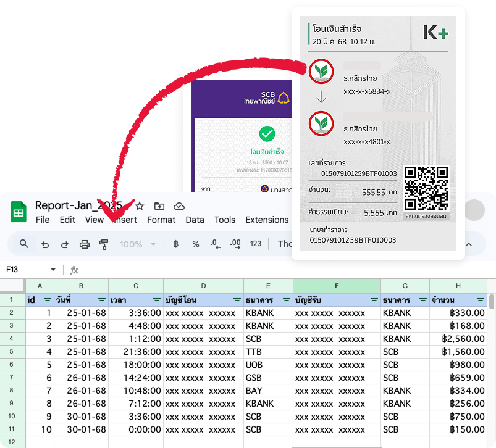Open the Tools menu

(225, 220)
